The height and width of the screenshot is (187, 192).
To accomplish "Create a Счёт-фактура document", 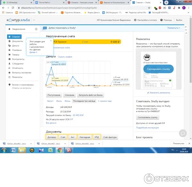I will click(110, 137).
